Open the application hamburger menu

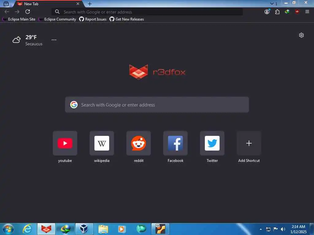pyautogui.click(x=307, y=12)
